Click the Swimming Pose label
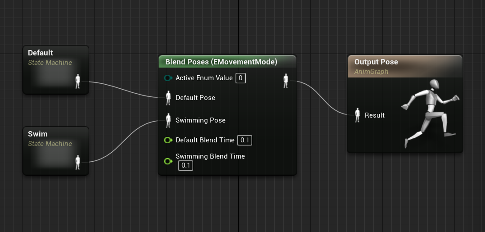The width and height of the screenshot is (485, 232). point(200,120)
